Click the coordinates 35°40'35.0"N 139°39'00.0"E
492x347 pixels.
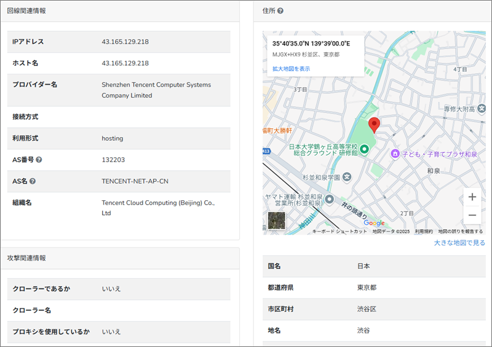(311, 44)
